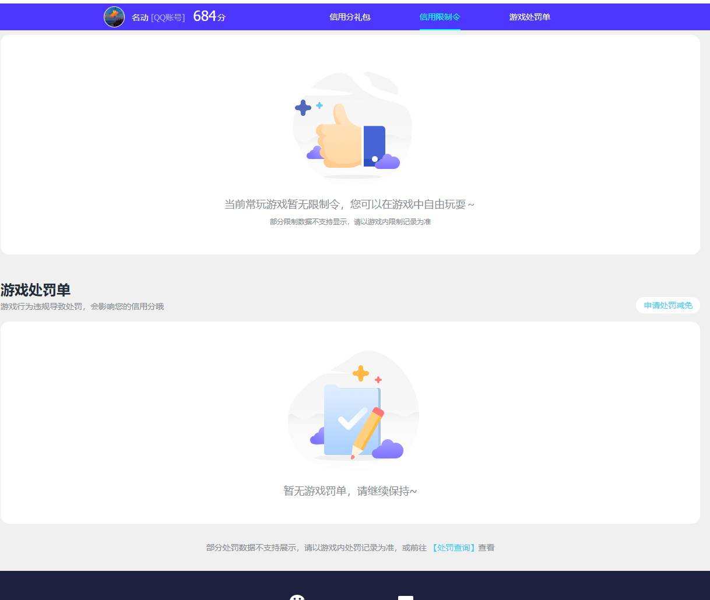Click the user avatar in the header
This screenshot has height=600, width=710.
point(114,17)
